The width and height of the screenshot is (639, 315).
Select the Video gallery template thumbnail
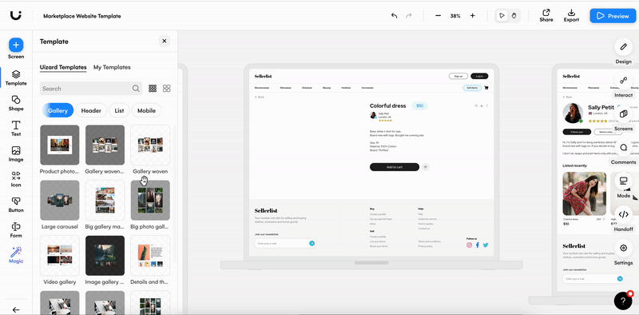59,255
